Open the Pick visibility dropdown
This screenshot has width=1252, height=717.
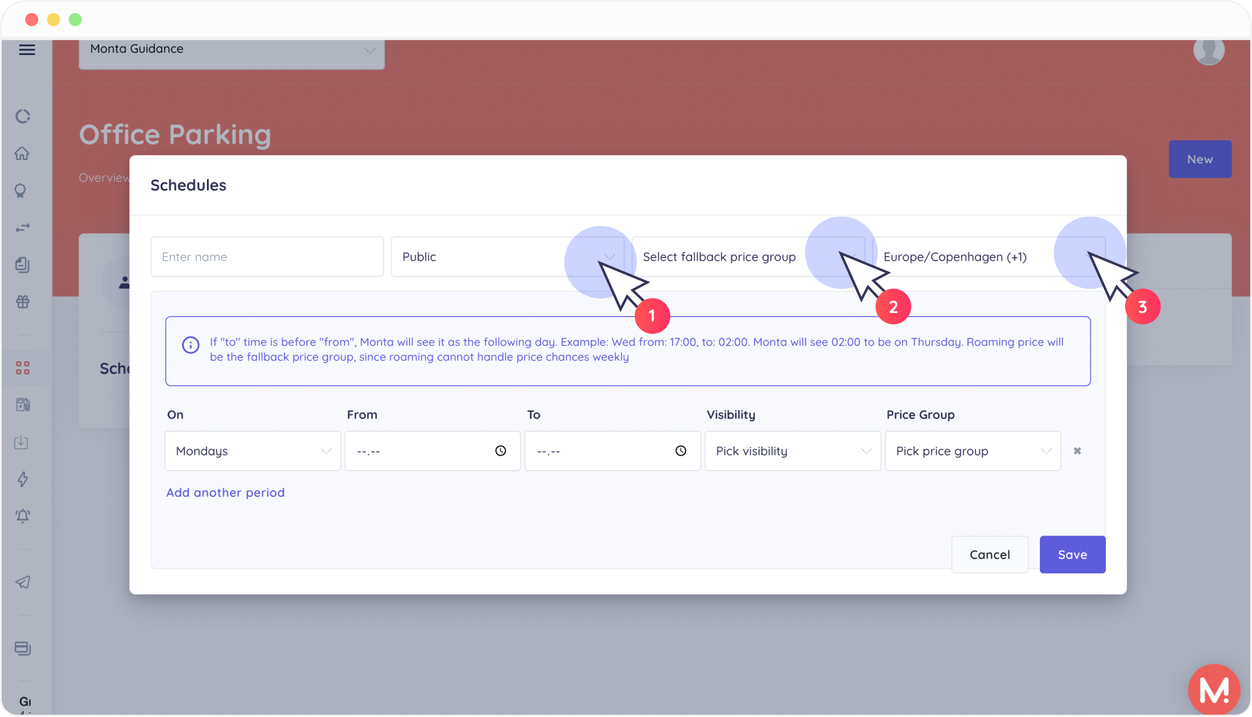[793, 451]
